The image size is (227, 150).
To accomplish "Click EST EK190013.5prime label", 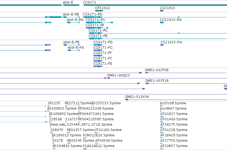I will (x=66, y=136).
